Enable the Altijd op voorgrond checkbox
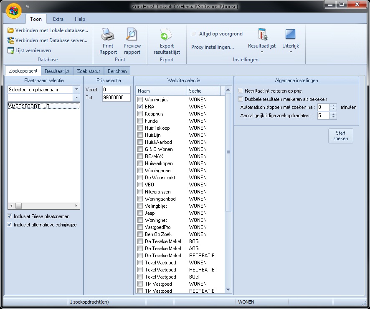Viewport: 370px width, 309px height. [x=194, y=34]
